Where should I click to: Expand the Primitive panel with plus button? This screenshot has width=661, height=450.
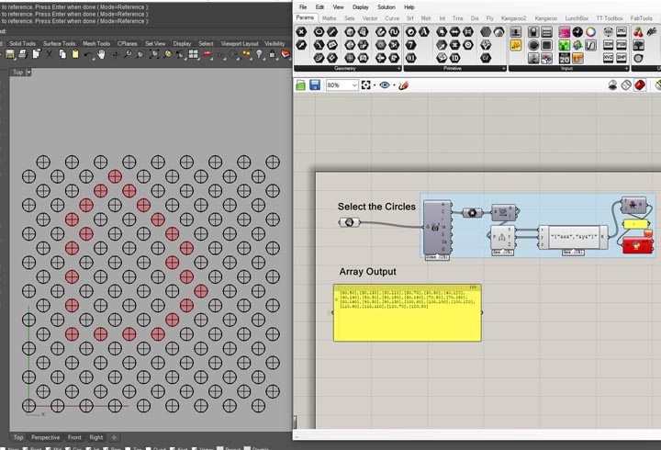[x=504, y=68]
